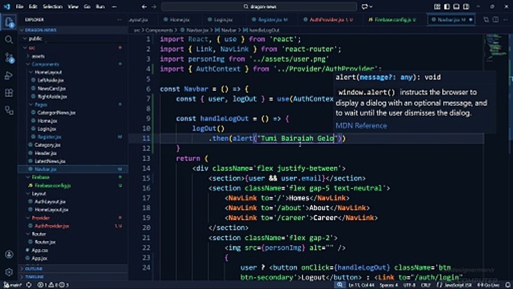Click the zoom magnifier icon in status bar
The image size is (513, 289).
click(x=340, y=285)
